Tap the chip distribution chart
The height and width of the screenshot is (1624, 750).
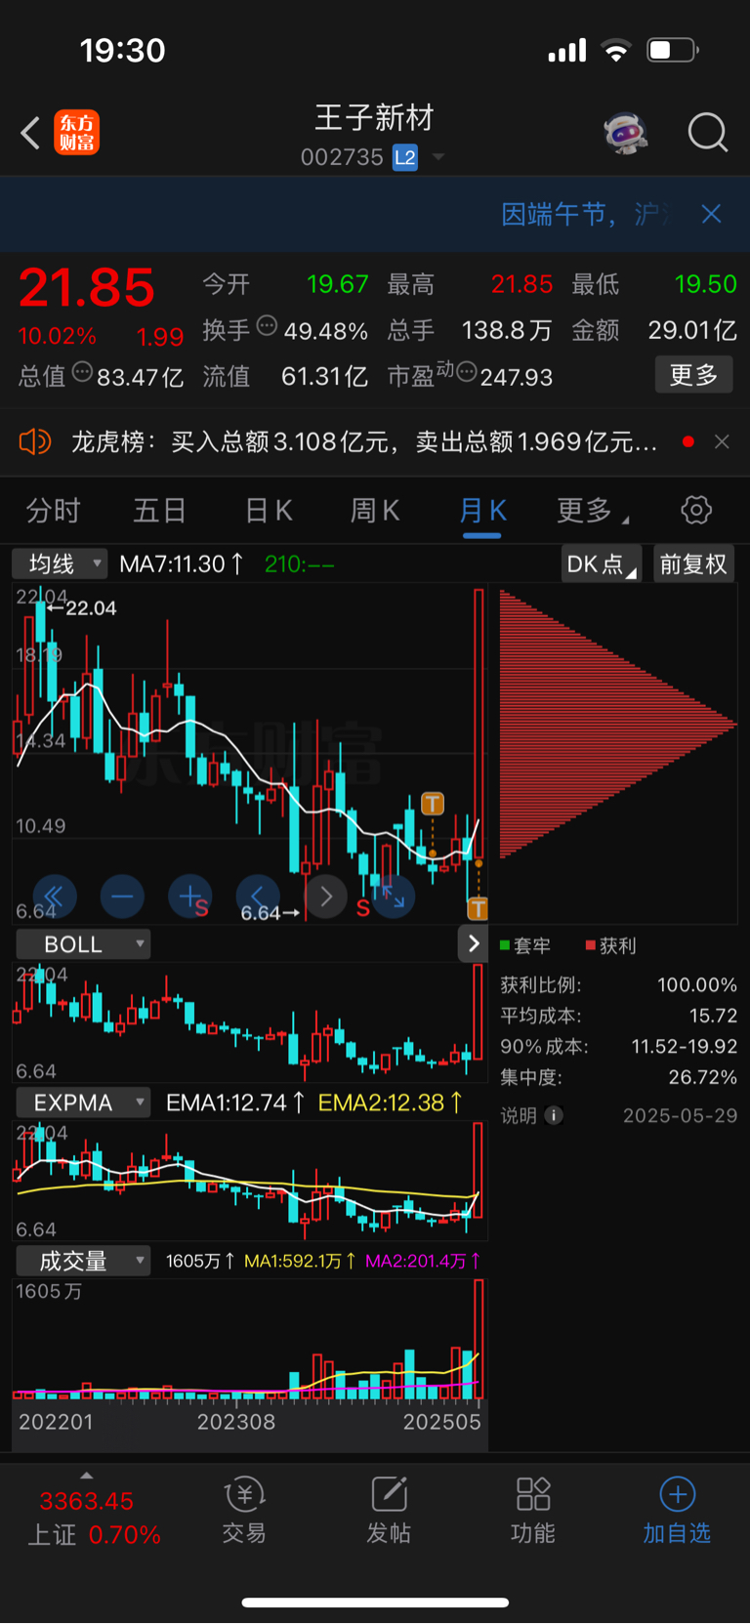point(617,725)
